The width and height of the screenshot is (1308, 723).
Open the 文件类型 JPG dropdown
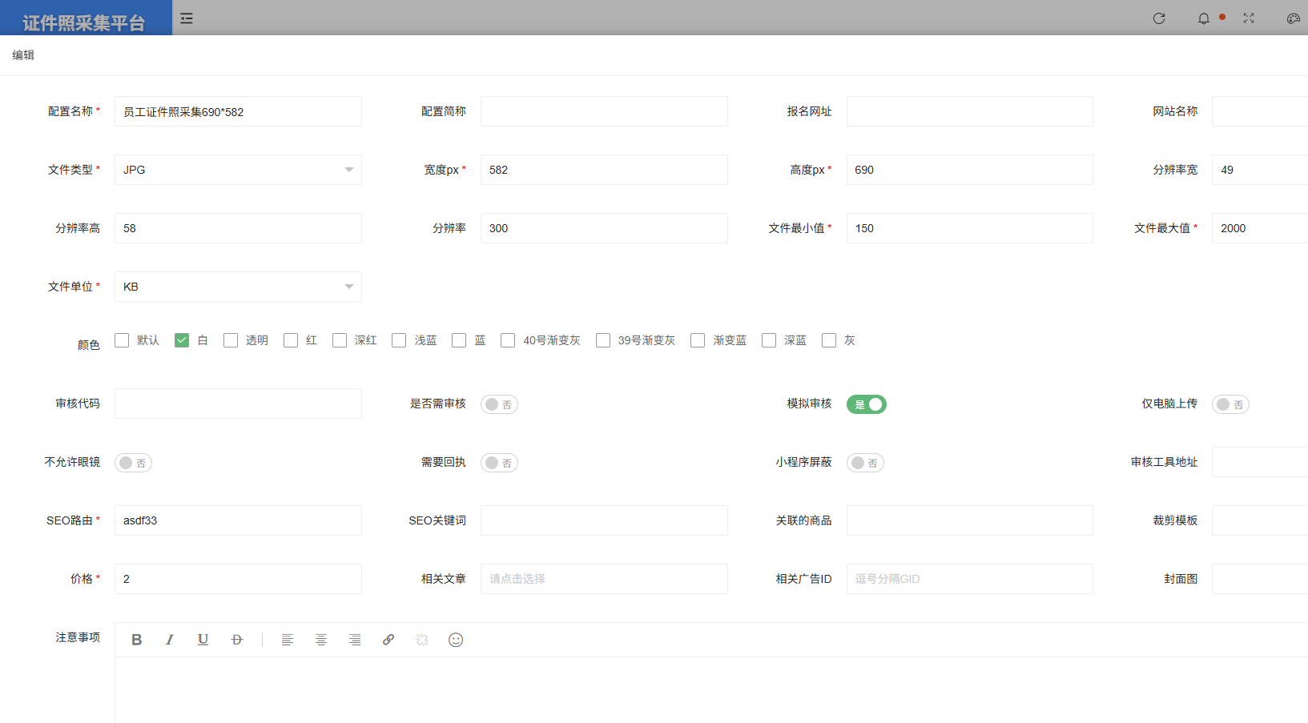pyautogui.click(x=238, y=170)
